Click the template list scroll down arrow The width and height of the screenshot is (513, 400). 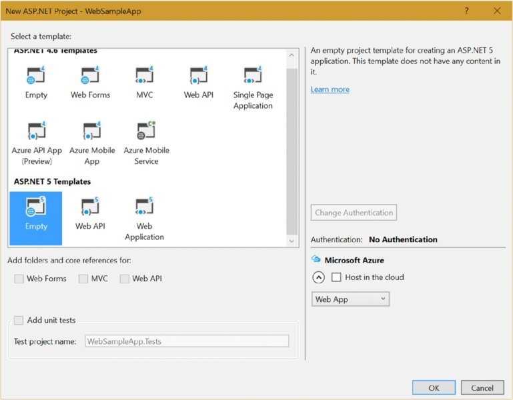[x=292, y=241]
